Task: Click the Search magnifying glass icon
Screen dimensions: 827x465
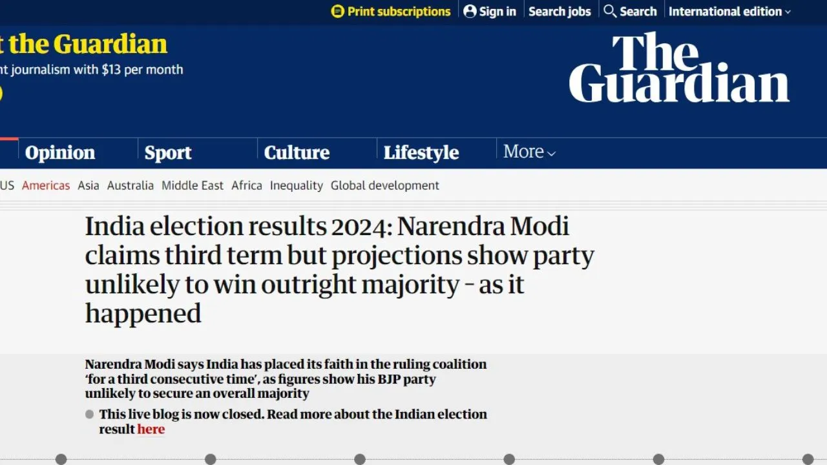Action: [610, 11]
